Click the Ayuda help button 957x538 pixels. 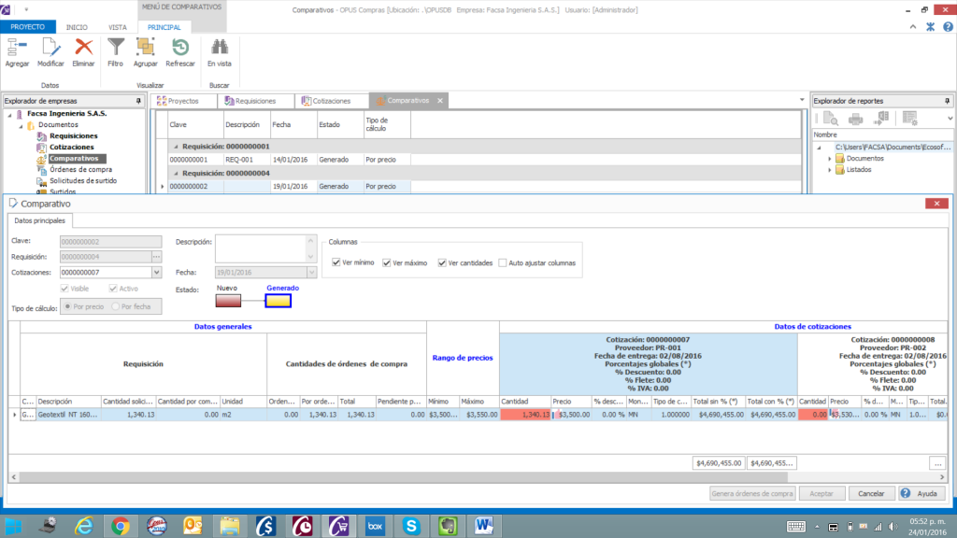tap(921, 493)
